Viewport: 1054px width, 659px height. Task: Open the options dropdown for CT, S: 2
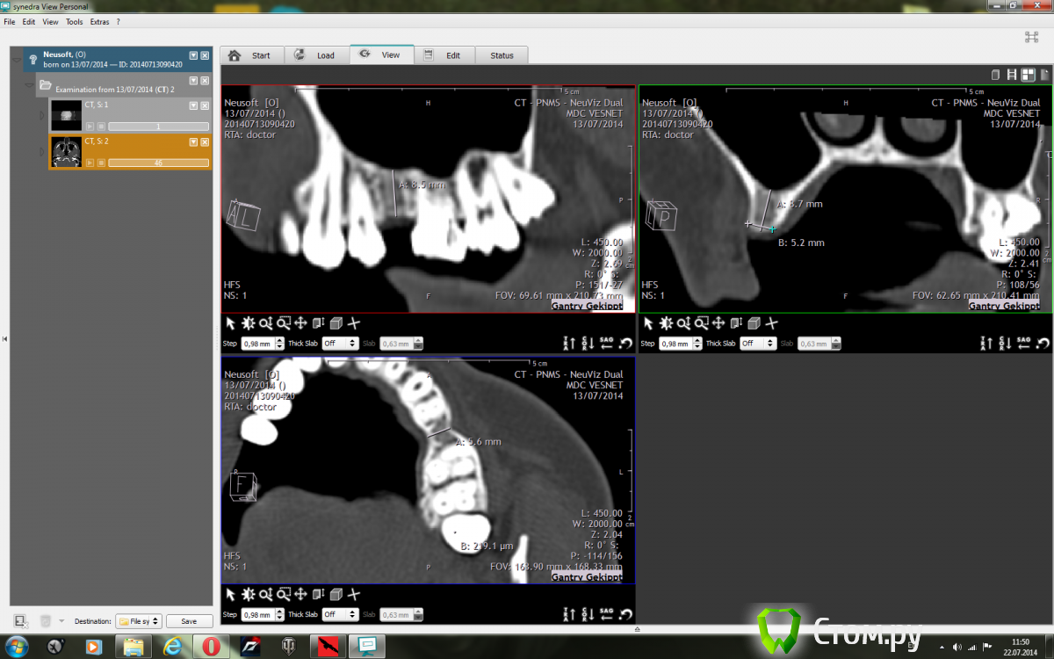(193, 141)
